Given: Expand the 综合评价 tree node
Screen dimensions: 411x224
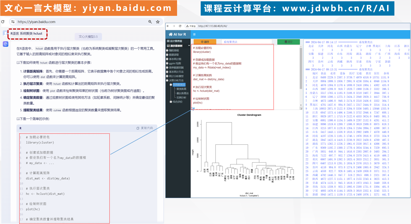Looking at the screenshot, I should pyautogui.click(x=171, y=102).
